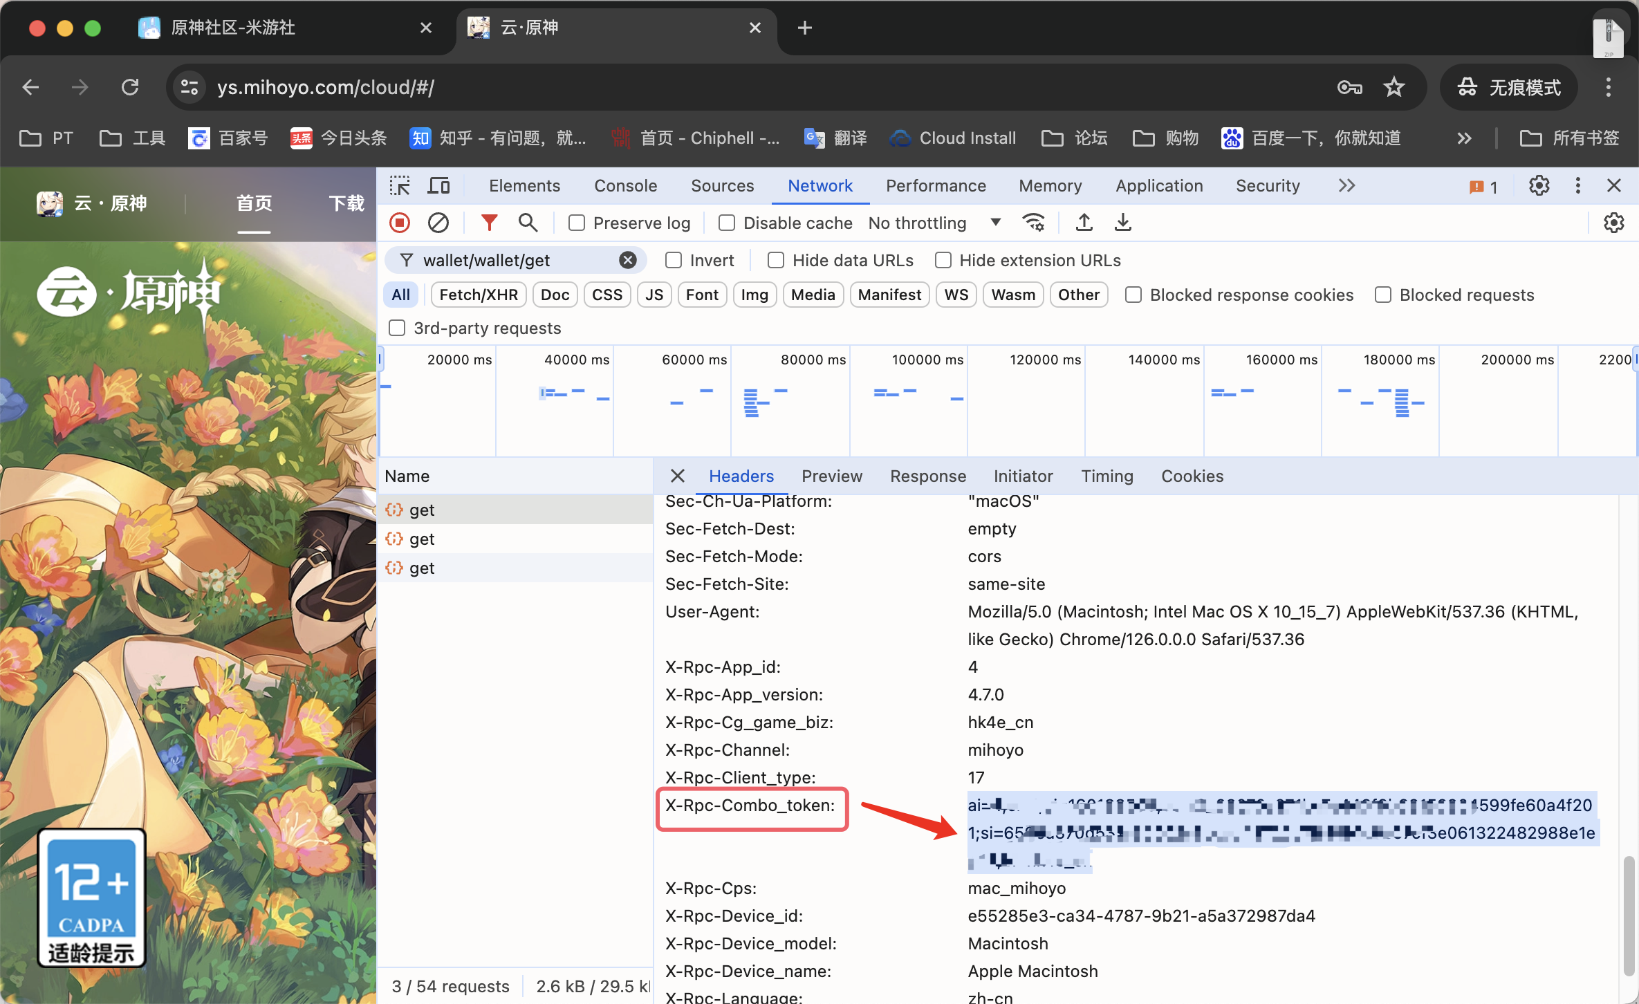Screen dimensions: 1639x1004
Task: Open the 购物 bookmark folder
Action: point(1166,138)
